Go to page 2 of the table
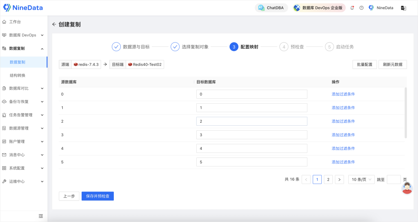The image size is (418, 222). [x=328, y=179]
